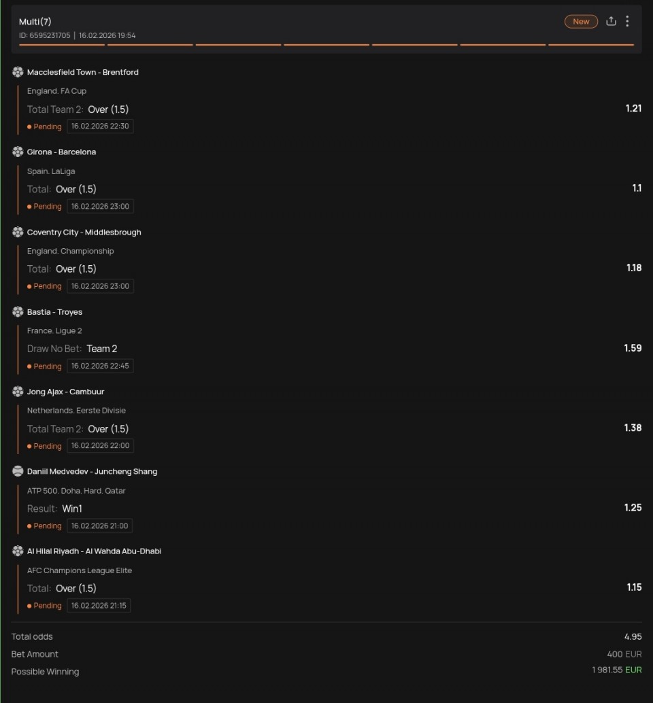Screen dimensions: 653x703
Task: Click the last orange progress segment in header
Action: coord(591,45)
